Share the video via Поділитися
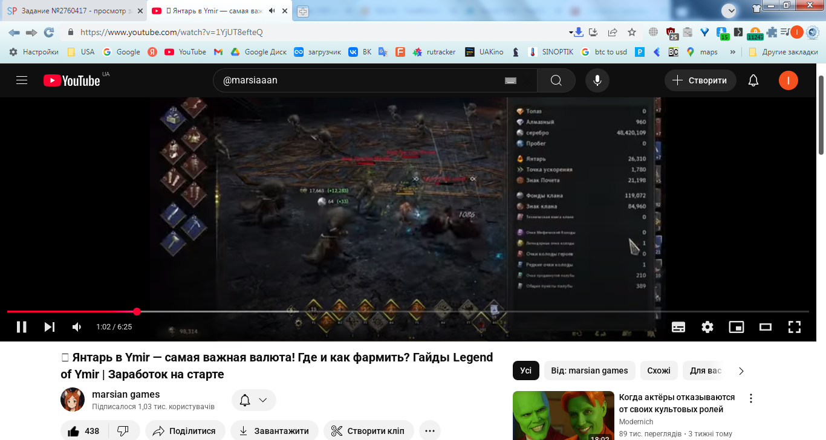Image resolution: width=826 pixels, height=440 pixels. 185,431
